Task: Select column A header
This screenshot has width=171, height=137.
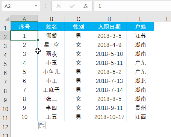Action: pyautogui.click(x=24, y=19)
